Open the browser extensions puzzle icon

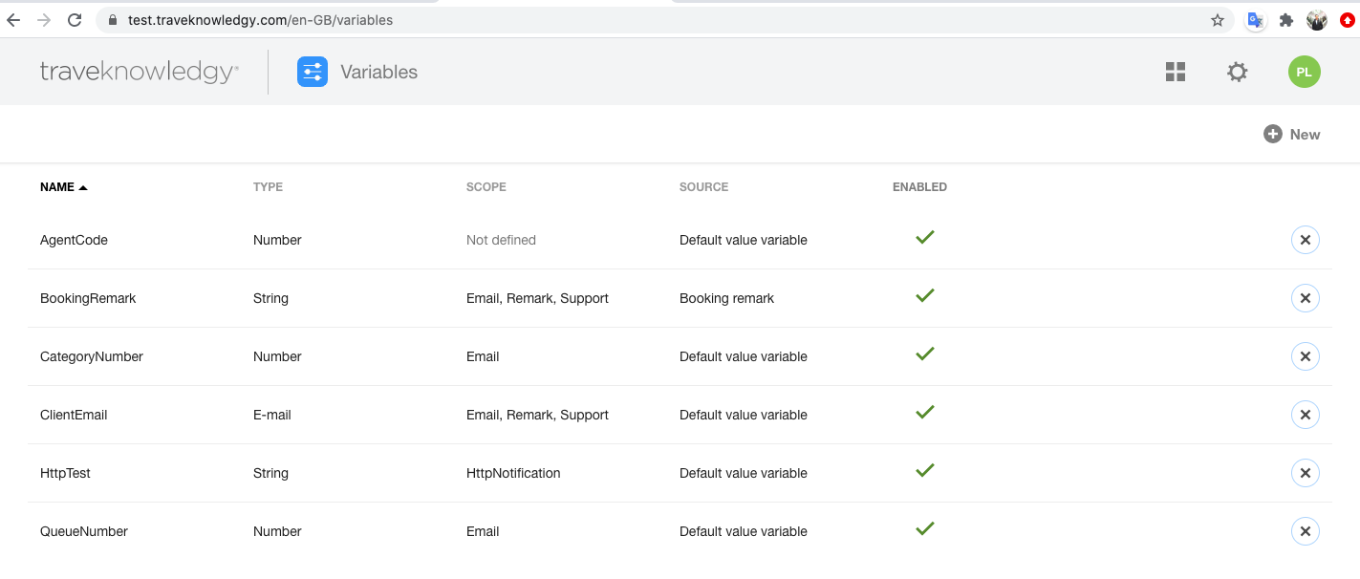[1286, 20]
